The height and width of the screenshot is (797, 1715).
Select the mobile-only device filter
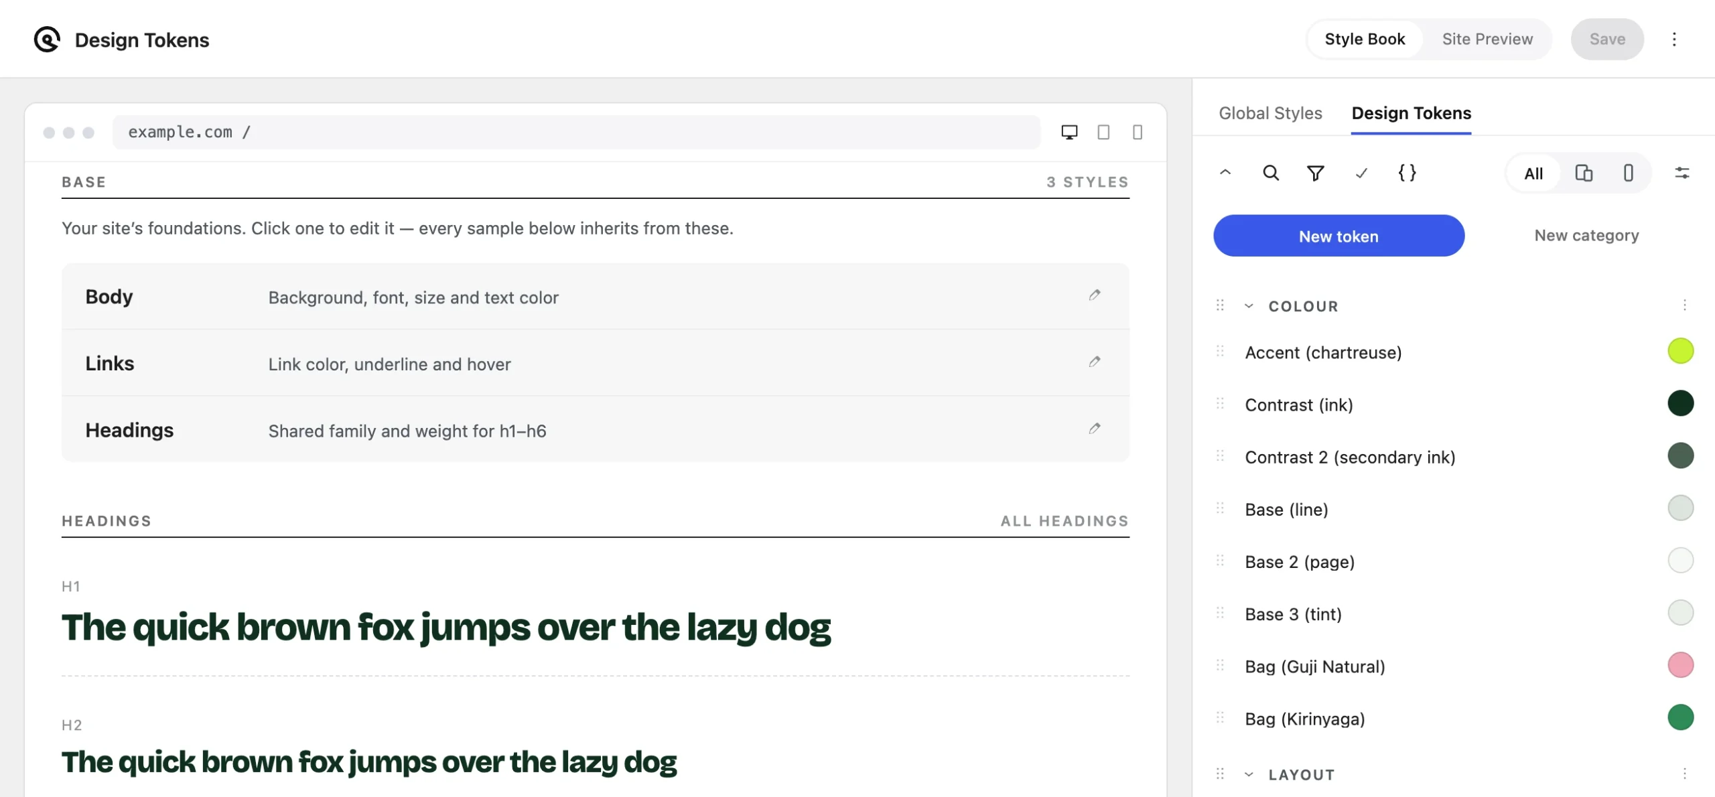[1628, 173]
